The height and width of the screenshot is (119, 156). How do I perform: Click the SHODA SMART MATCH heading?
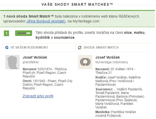tap(101, 47)
